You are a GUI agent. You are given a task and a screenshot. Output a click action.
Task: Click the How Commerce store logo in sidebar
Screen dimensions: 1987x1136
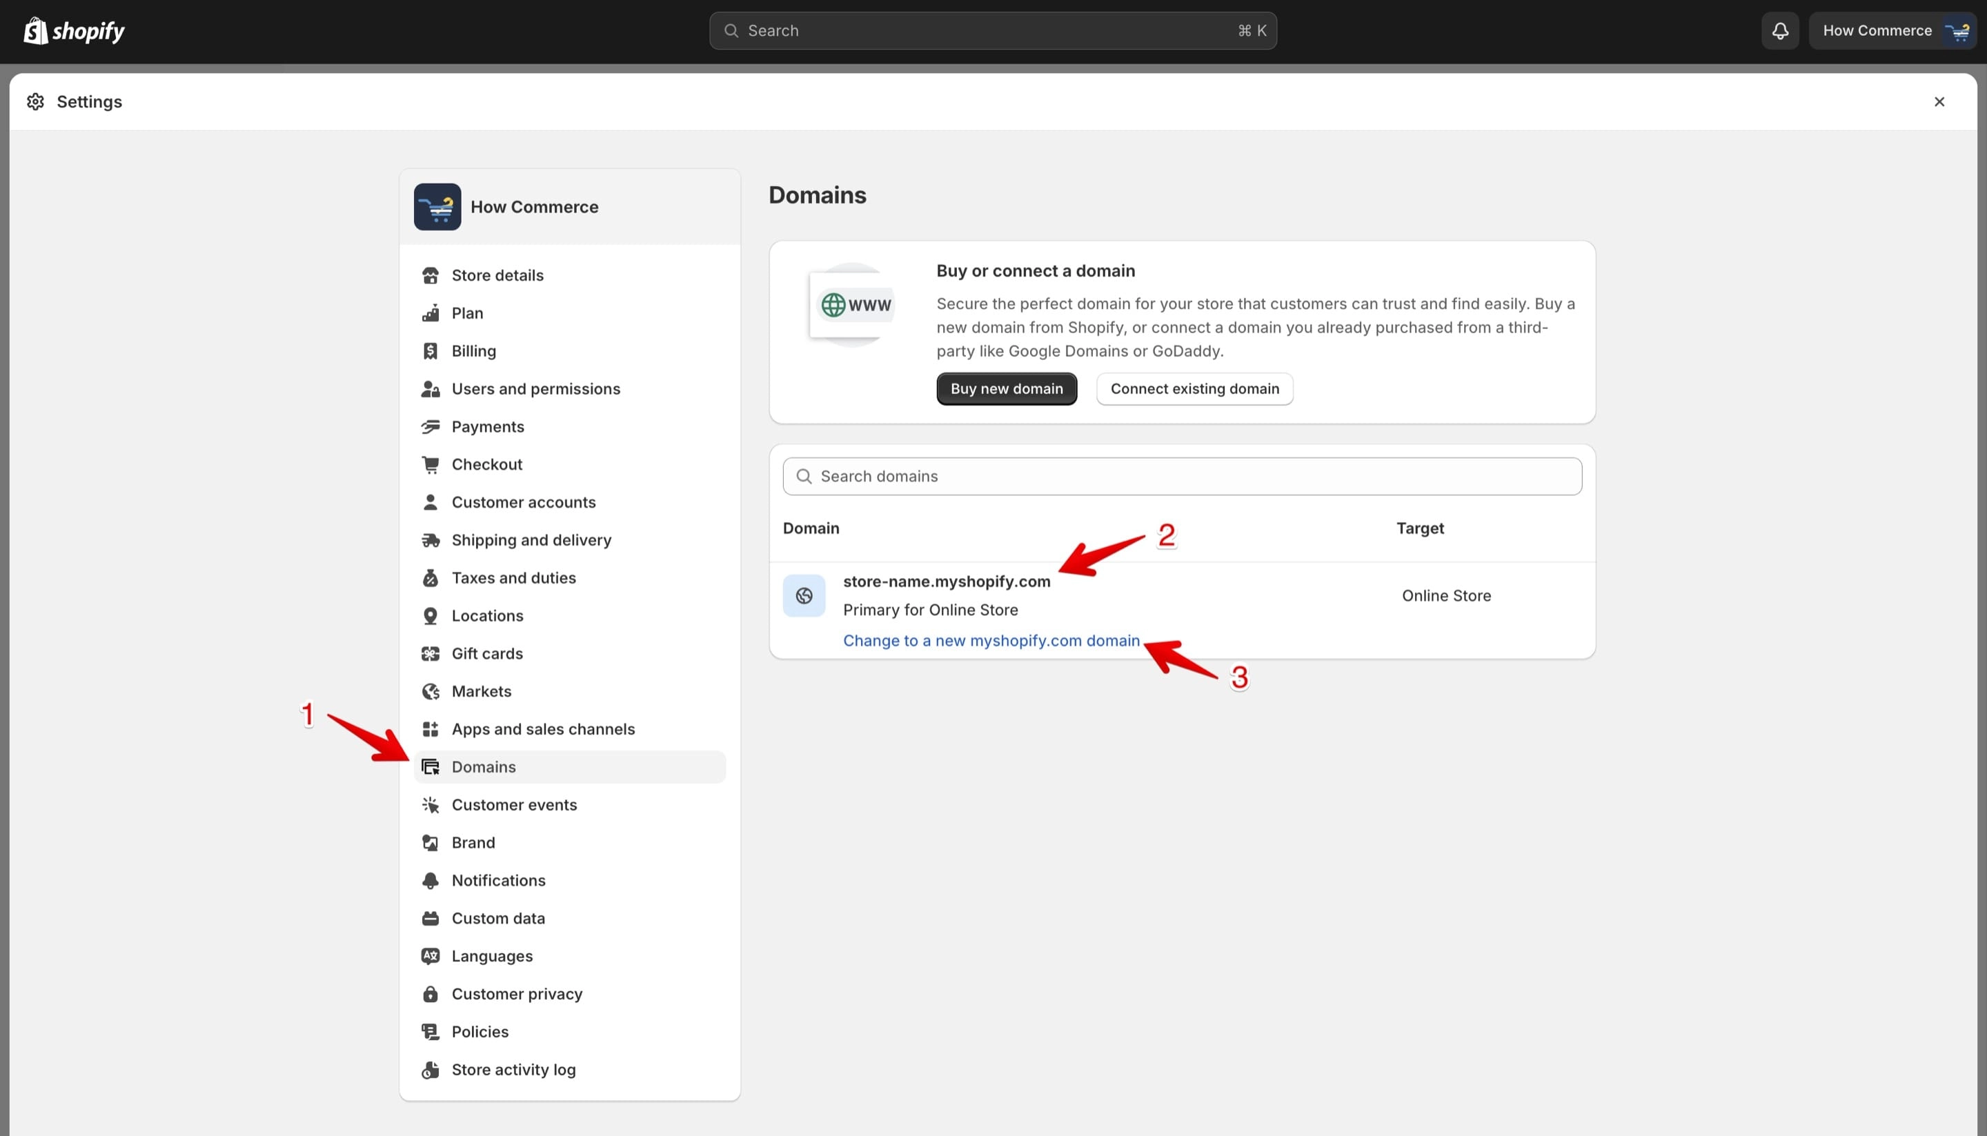pos(437,207)
